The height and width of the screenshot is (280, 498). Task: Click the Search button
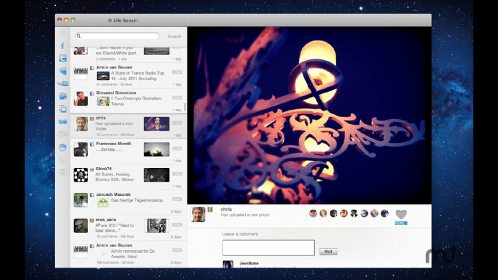[175, 37]
